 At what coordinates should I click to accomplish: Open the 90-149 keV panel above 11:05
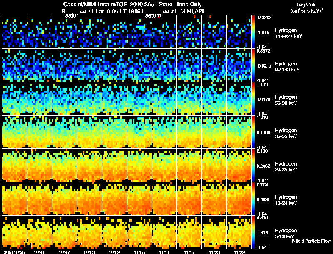pos(139,65)
